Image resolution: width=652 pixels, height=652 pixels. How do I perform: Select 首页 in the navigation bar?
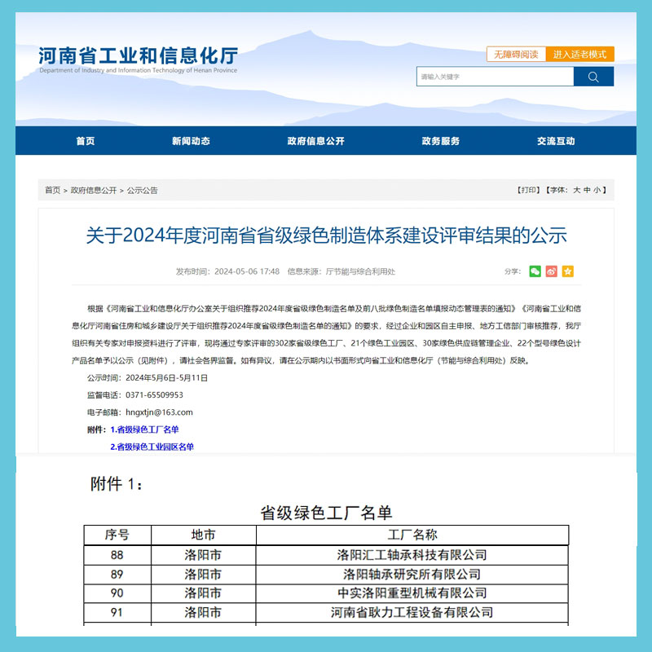tap(86, 140)
